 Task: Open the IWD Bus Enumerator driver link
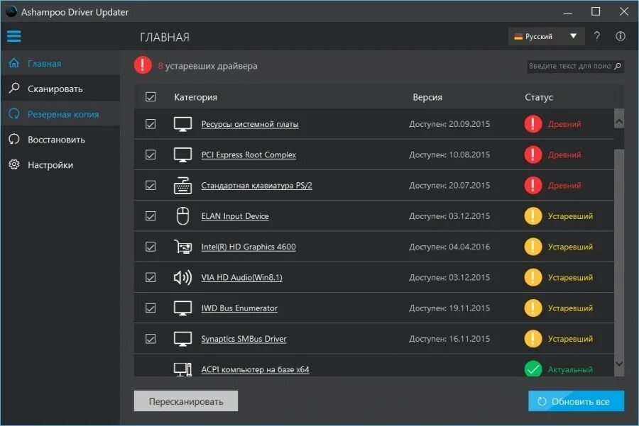tap(239, 308)
